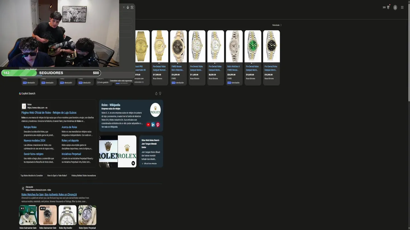Open the black dial Rolex Datejust $10,350 image

click(271, 46)
